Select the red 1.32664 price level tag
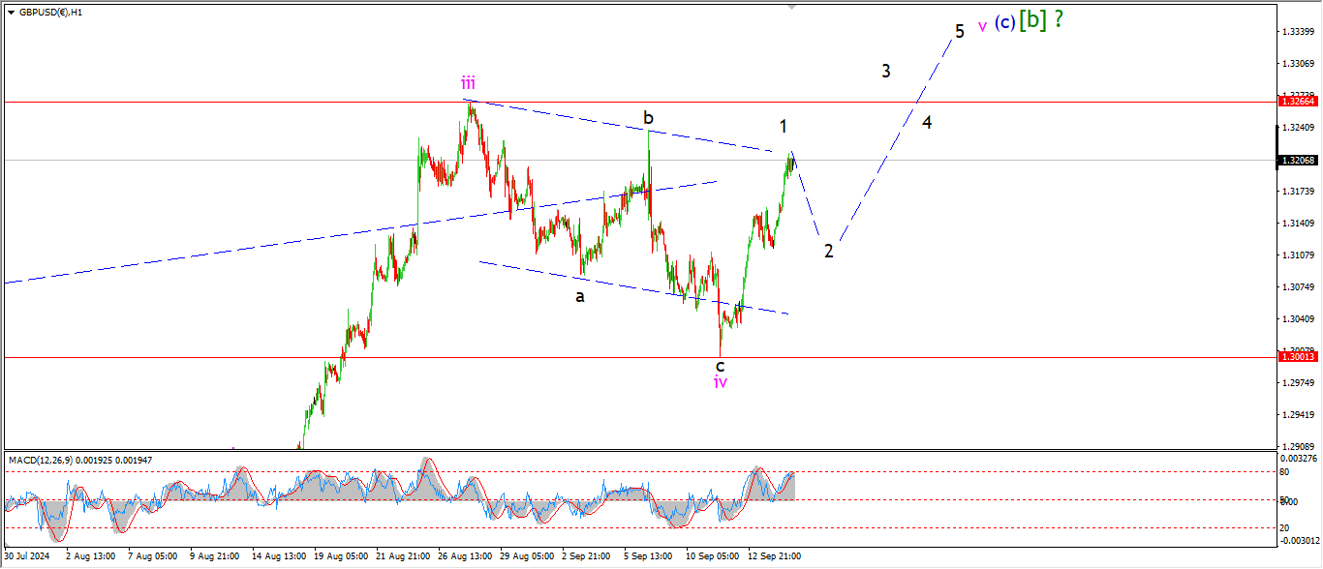1323x569 pixels. [1296, 101]
